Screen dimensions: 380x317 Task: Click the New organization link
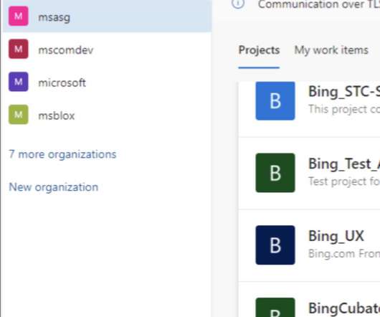pos(54,187)
